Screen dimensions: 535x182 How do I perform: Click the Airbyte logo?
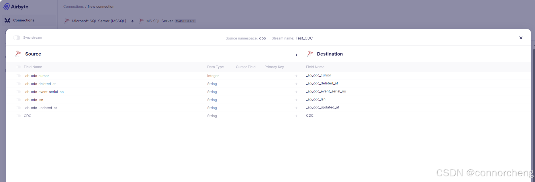click(x=16, y=7)
